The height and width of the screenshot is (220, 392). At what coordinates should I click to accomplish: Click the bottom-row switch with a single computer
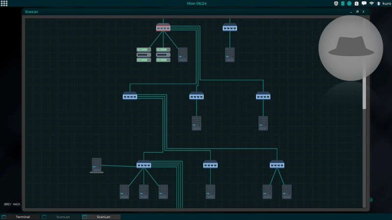210,164
